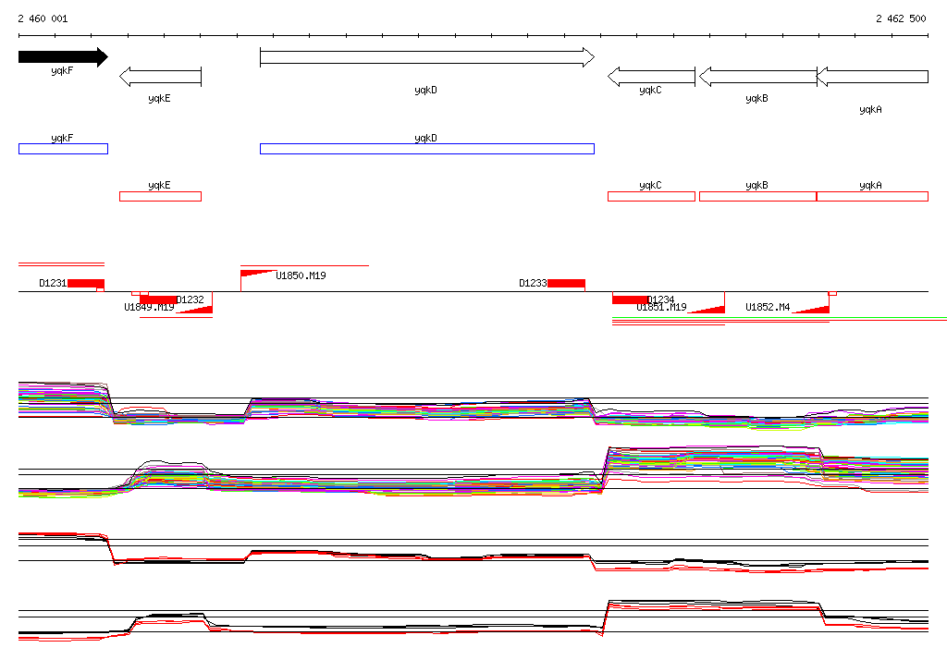Click the yqkA label above the red box

coord(870,186)
